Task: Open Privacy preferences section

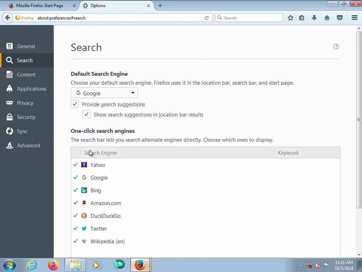Action: click(x=27, y=103)
